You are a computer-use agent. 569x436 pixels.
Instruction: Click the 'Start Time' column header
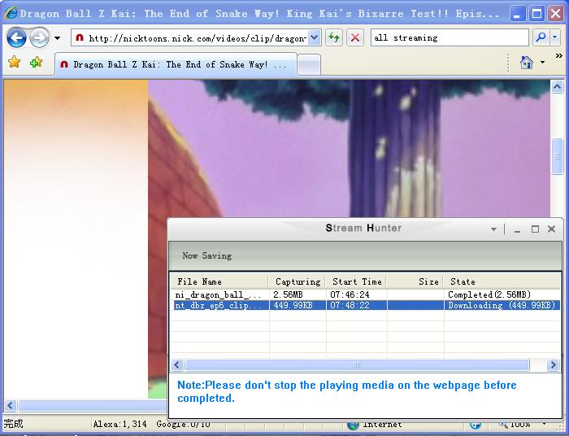[356, 281]
